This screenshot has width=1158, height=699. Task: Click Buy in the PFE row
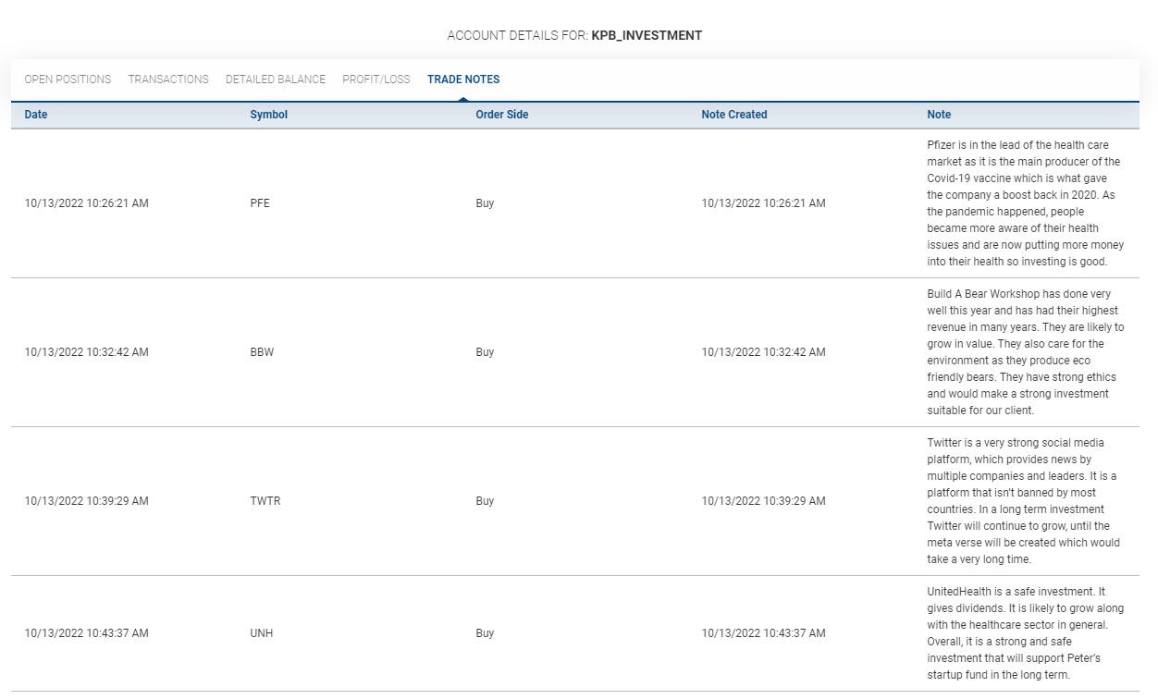[485, 203]
